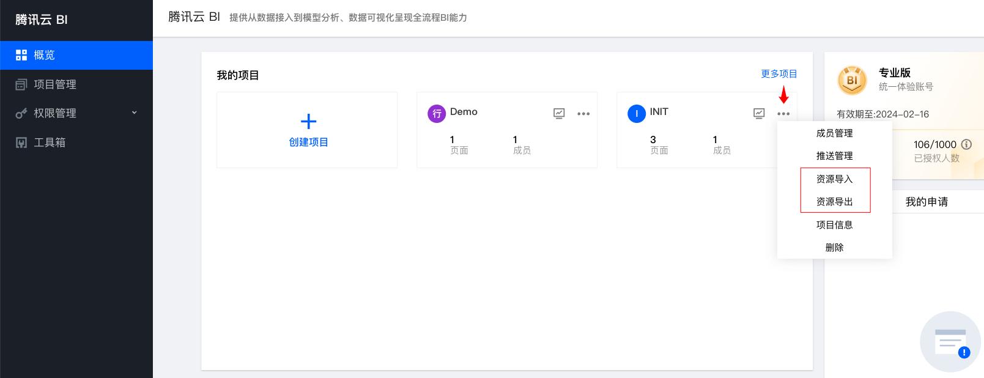Click the 权限管理 key icon

[x=21, y=113]
